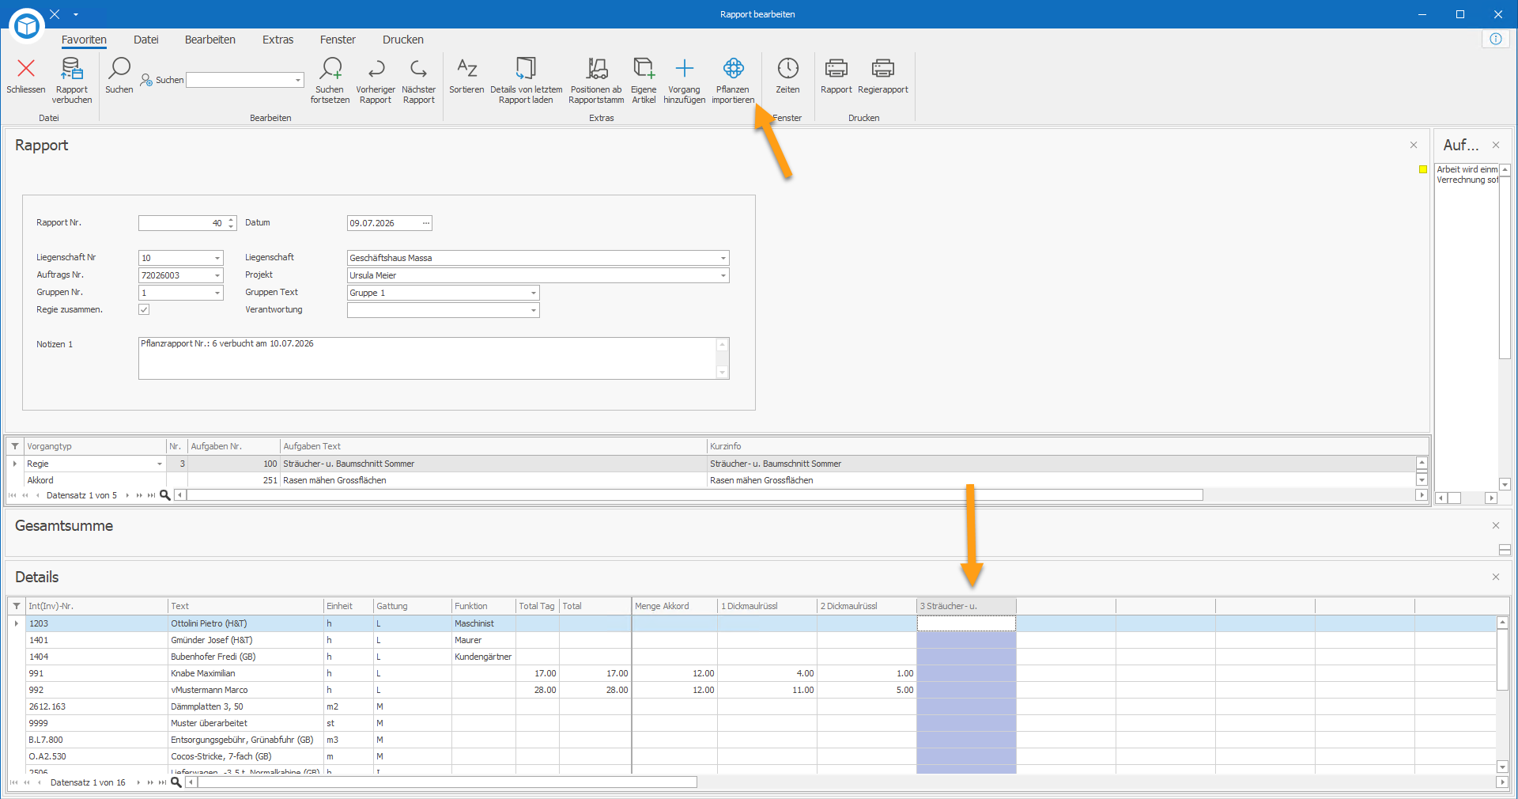Screen dimensions: 1518x799
Task: Jump to last record in Vorgang navigator
Action: [151, 495]
